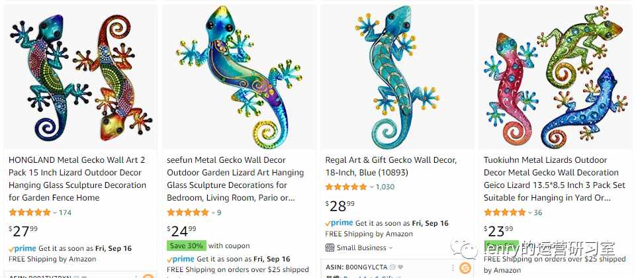Image resolution: width=636 pixels, height=278 pixels.
Task: Open the three-dot menu in the ASIN bar
Action: (x=453, y=268)
